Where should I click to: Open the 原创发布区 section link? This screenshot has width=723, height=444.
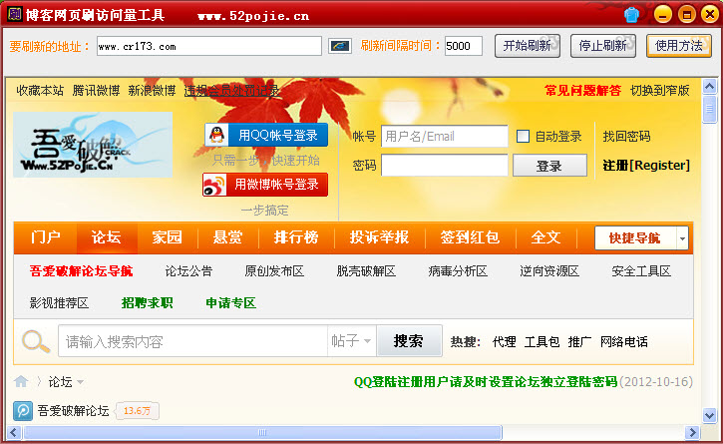click(x=274, y=271)
